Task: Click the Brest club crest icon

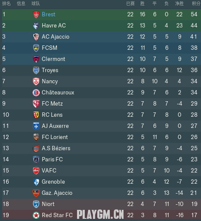Action: point(36,15)
